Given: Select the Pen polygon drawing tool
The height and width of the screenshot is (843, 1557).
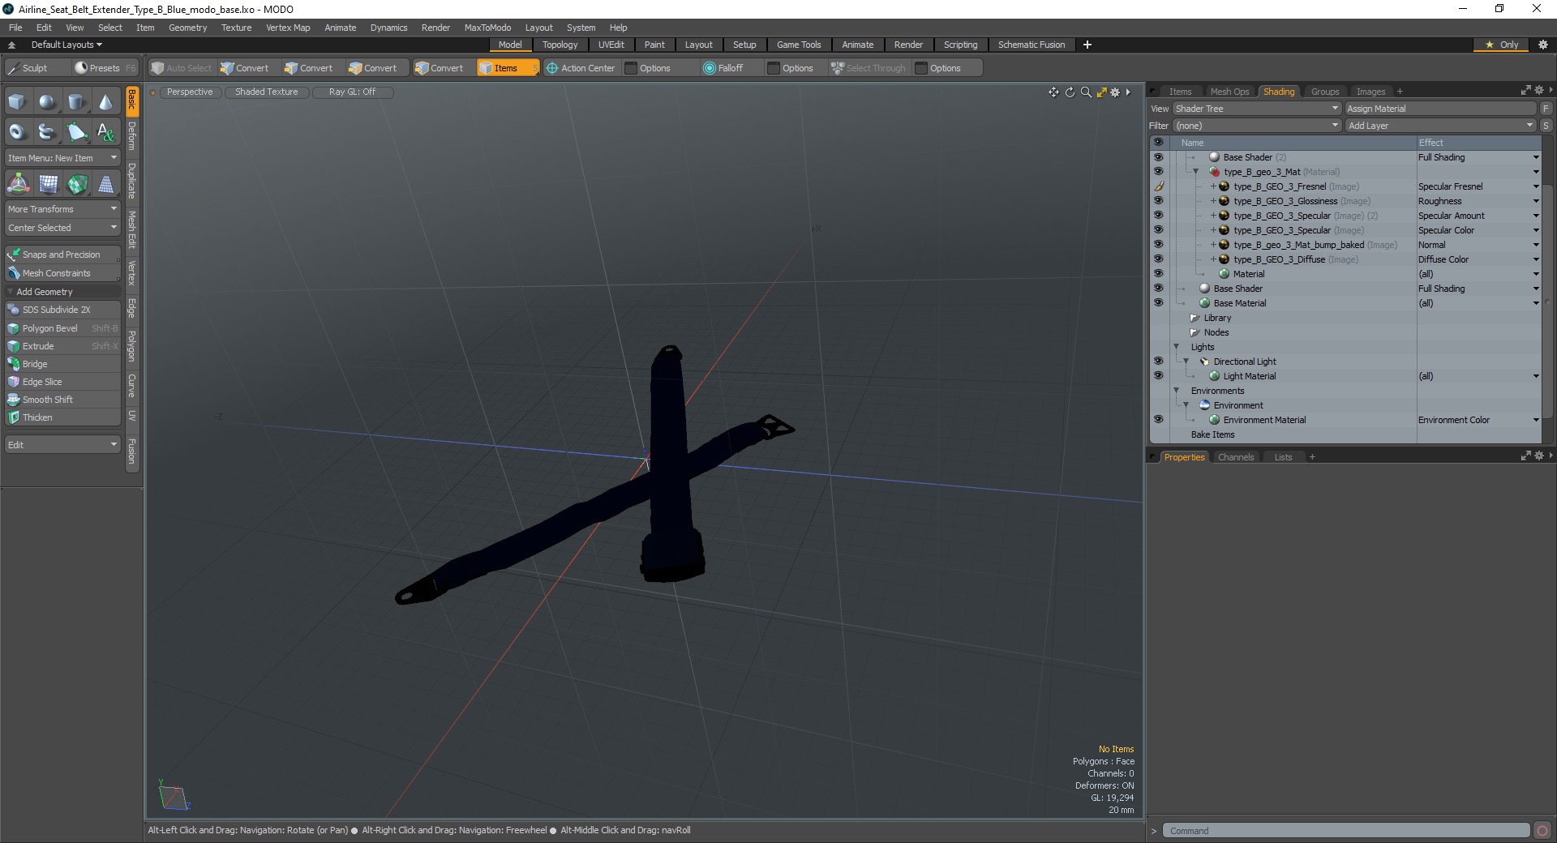Looking at the screenshot, I should click(x=76, y=131).
